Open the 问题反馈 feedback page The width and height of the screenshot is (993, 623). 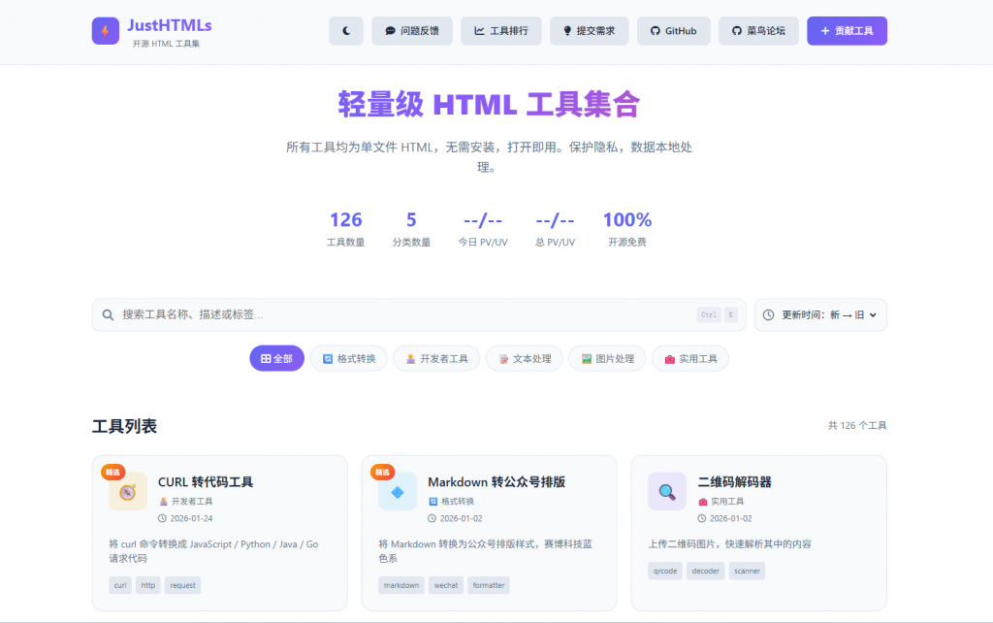[x=412, y=31]
